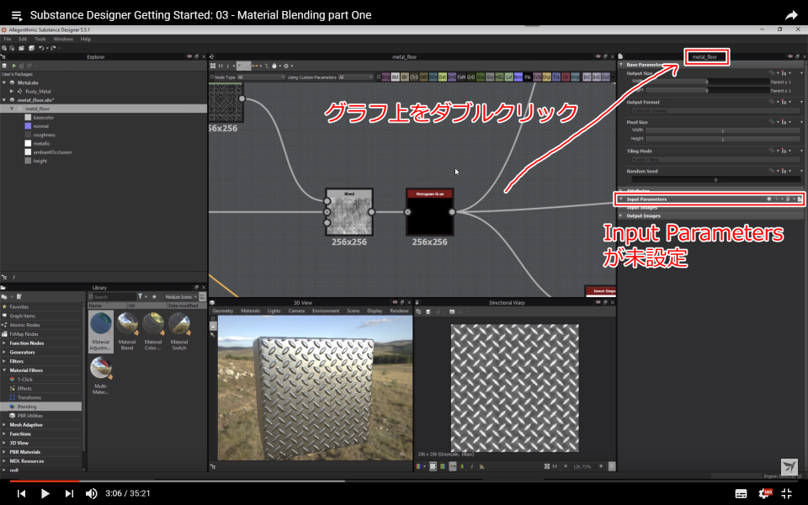
Task: Select the metallic output
Action: [41, 144]
